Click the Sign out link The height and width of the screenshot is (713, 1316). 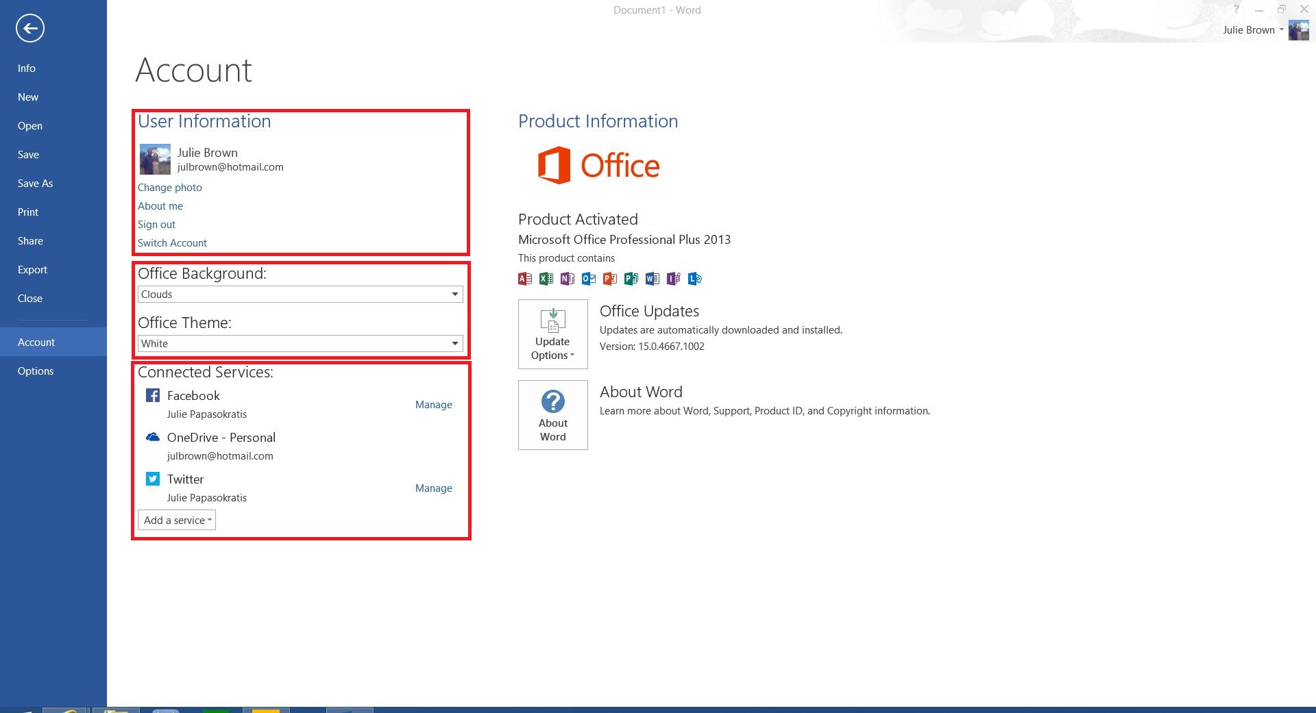click(156, 224)
